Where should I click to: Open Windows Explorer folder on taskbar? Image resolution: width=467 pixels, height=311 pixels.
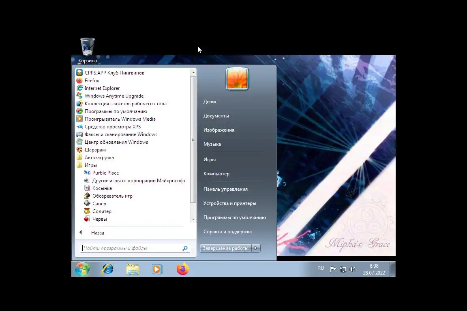tap(133, 269)
